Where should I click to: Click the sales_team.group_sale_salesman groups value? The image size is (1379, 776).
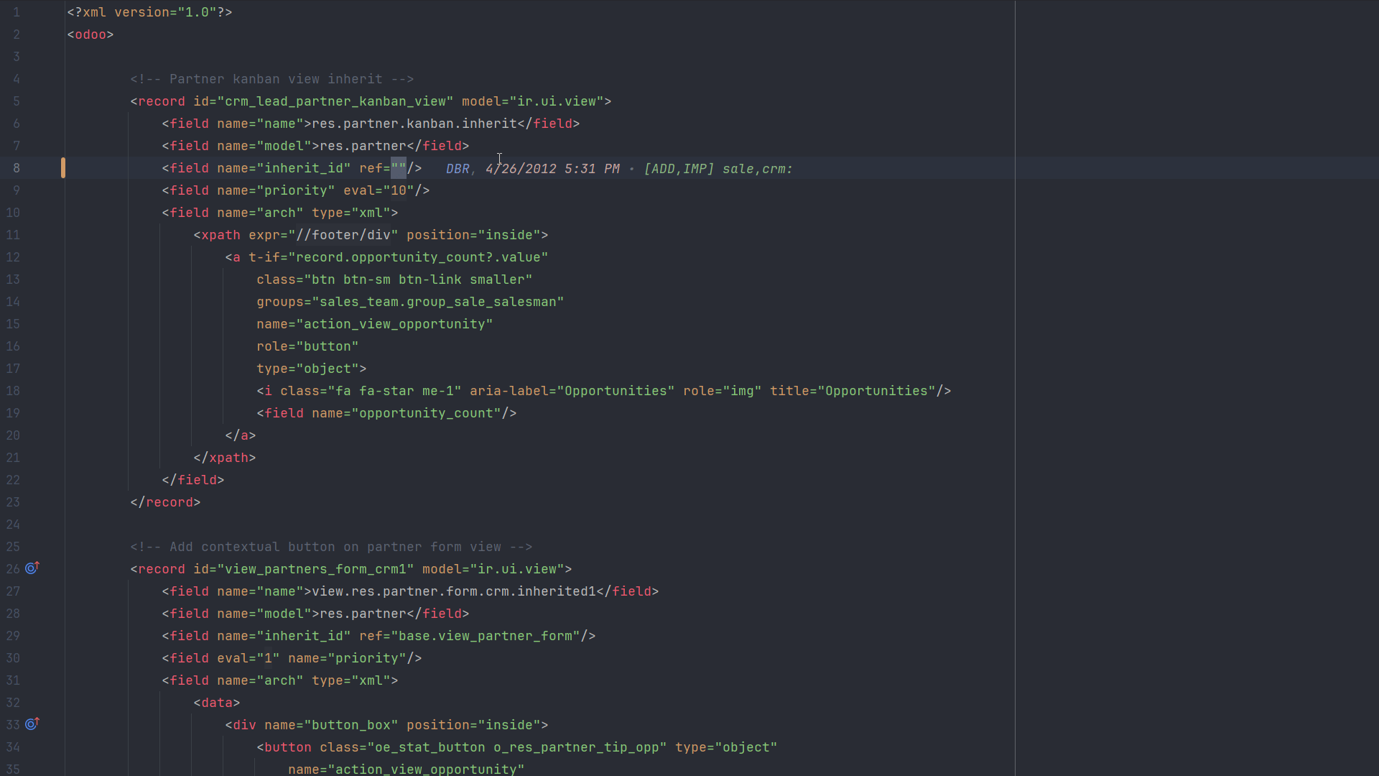coord(438,302)
